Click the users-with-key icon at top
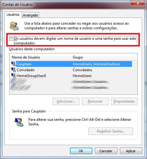The image size is (147, 159). click(14, 26)
